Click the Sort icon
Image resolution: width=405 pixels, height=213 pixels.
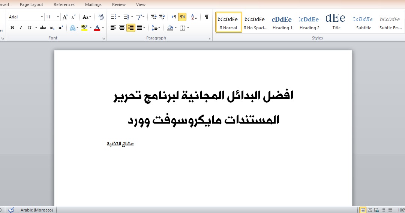pos(194,17)
